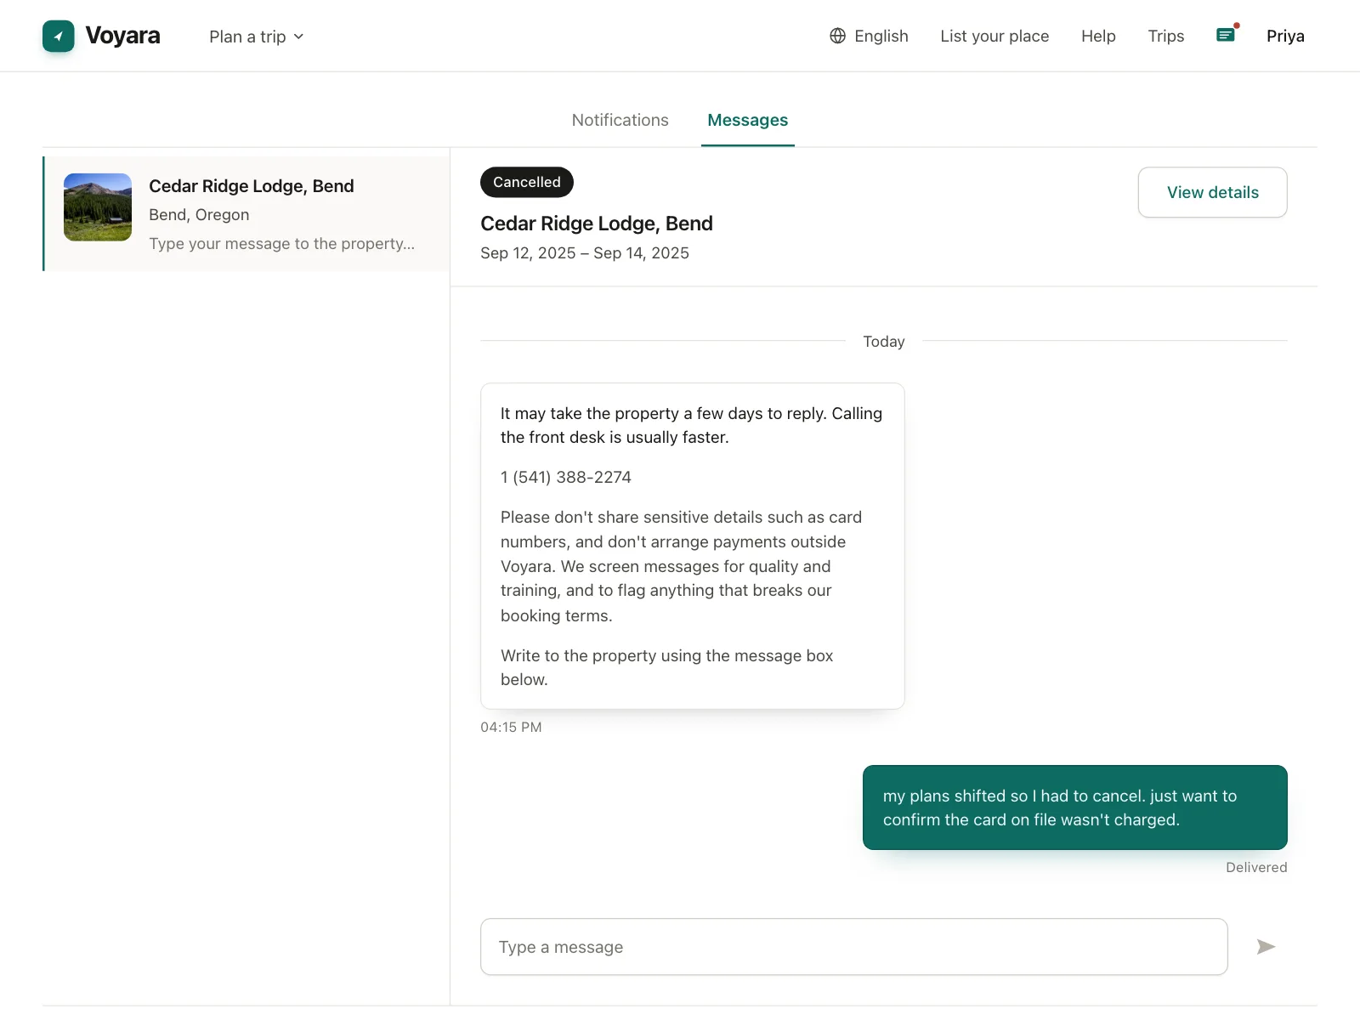Click the globe language icon
1360x1020 pixels.
click(837, 36)
